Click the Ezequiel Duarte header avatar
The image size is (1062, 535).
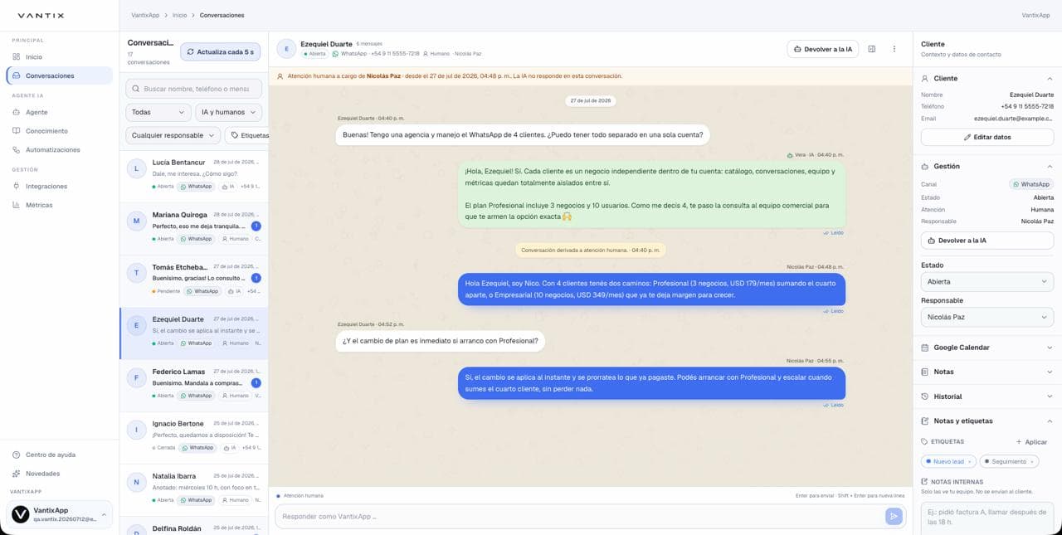point(286,49)
